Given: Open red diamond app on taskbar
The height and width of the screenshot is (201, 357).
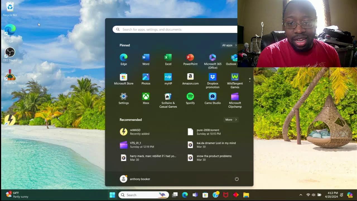Looking at the screenshot, I should pos(236,195).
